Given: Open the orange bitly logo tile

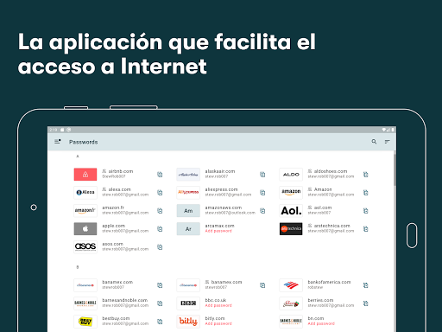Looking at the screenshot, I should [x=188, y=322].
